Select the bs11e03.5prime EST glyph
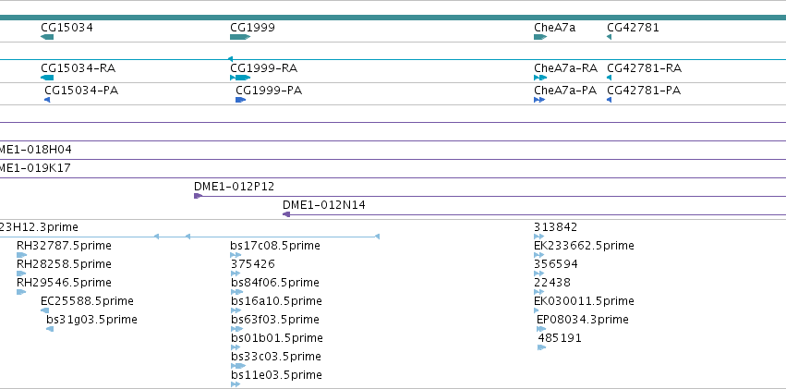 (x=236, y=384)
